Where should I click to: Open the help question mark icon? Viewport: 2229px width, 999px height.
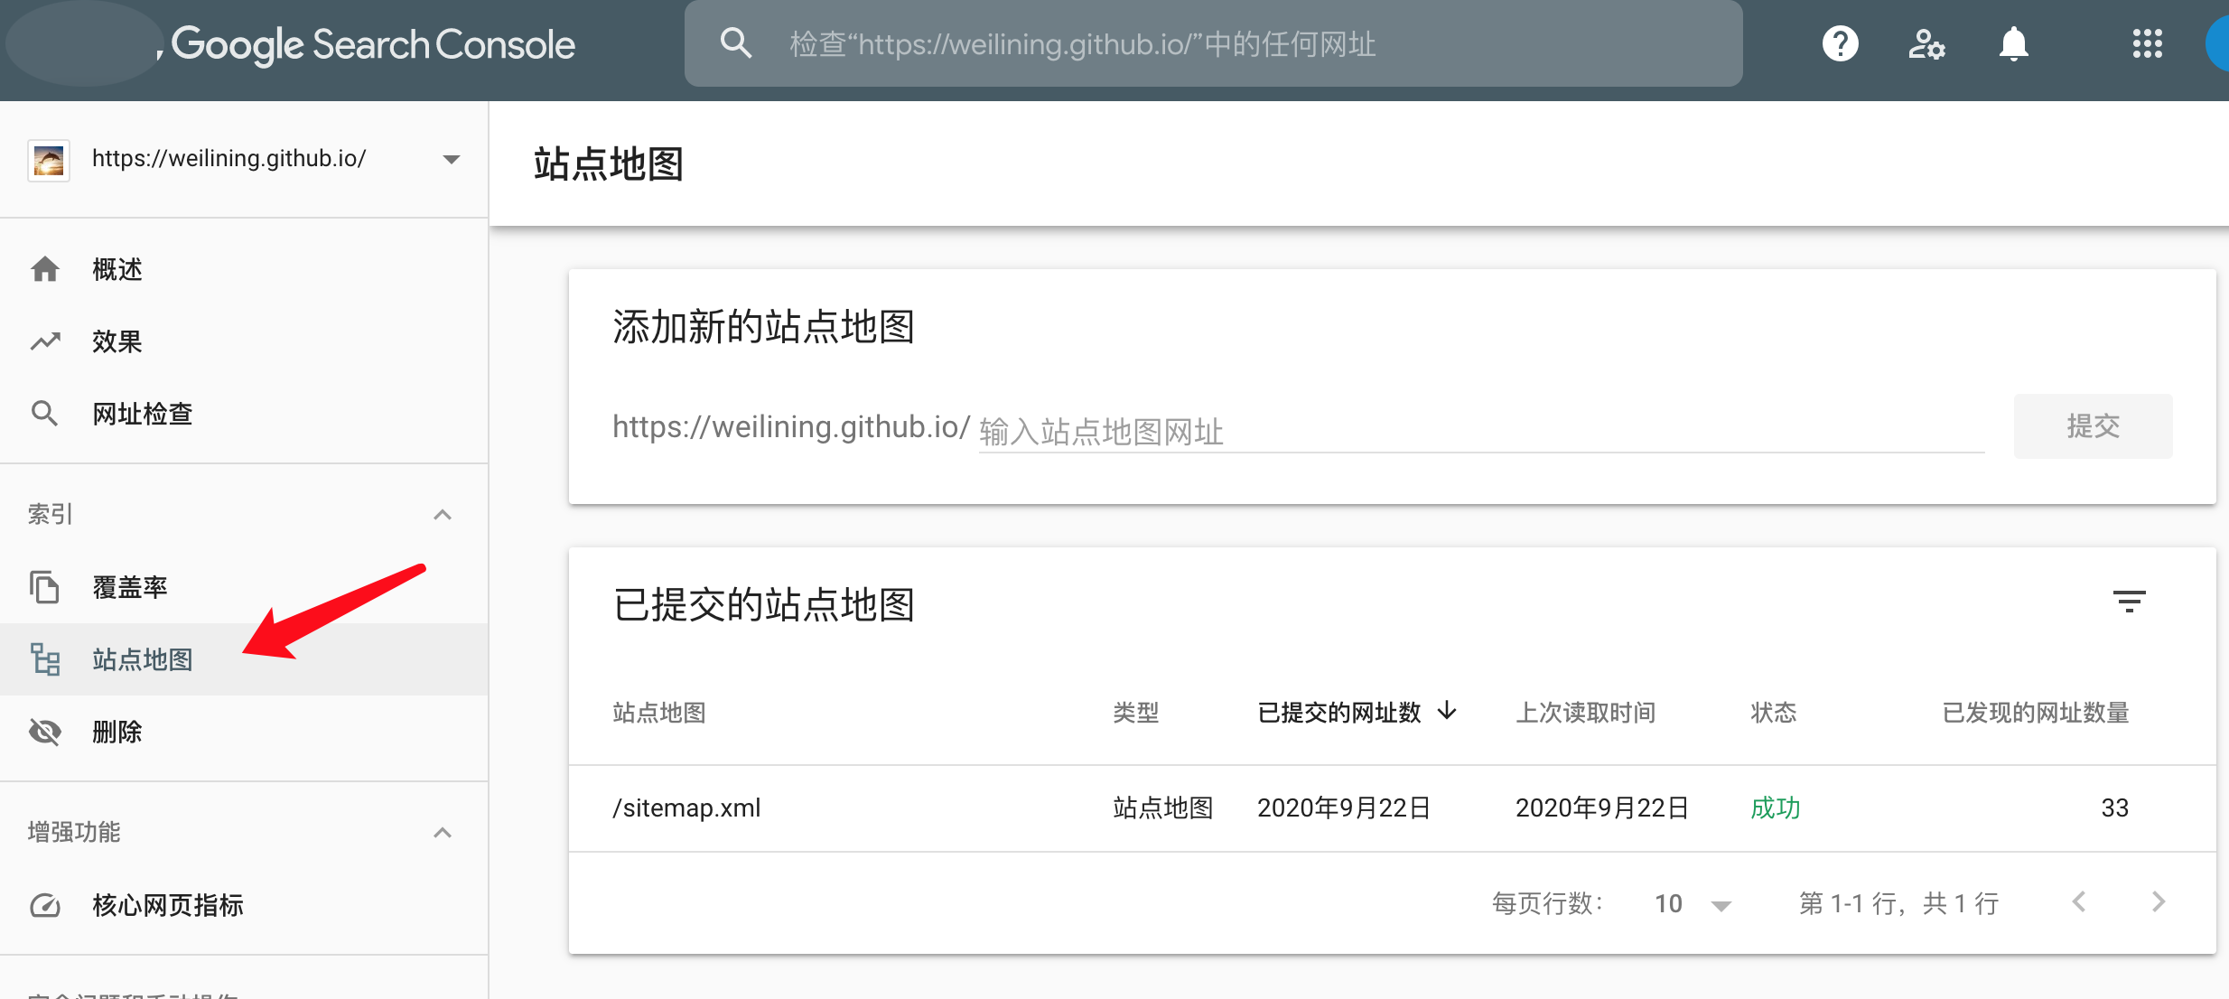[1840, 43]
